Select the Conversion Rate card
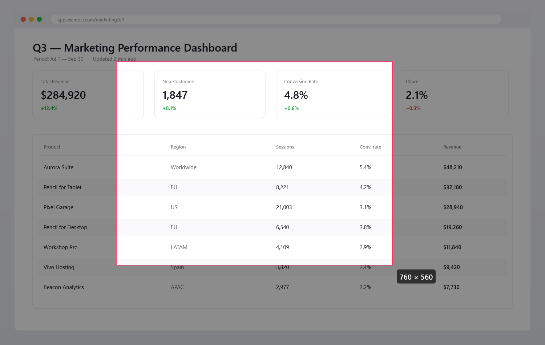Viewport: 545px width, 345px height. coord(332,94)
